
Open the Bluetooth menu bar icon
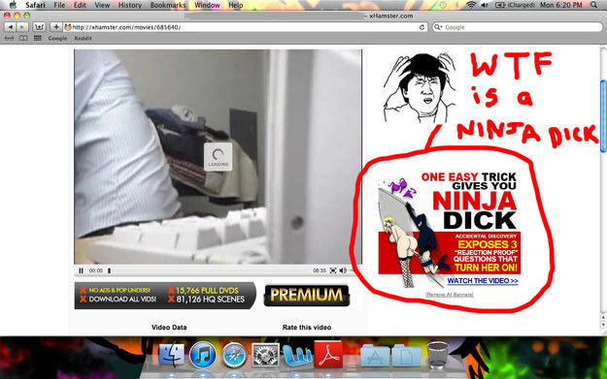pyautogui.click(x=456, y=5)
